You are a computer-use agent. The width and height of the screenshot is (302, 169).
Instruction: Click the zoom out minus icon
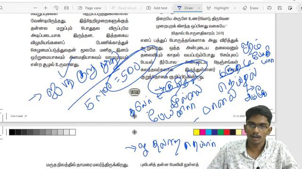(x=35, y=8)
